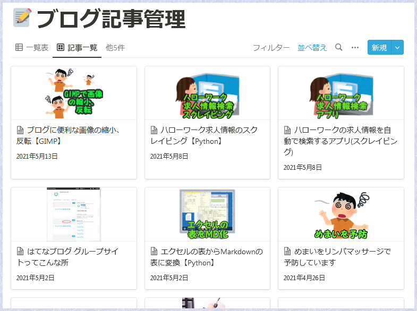Image resolution: width=417 pixels, height=311 pixels.
Task: Open the search magnifier icon
Action: tap(338, 47)
